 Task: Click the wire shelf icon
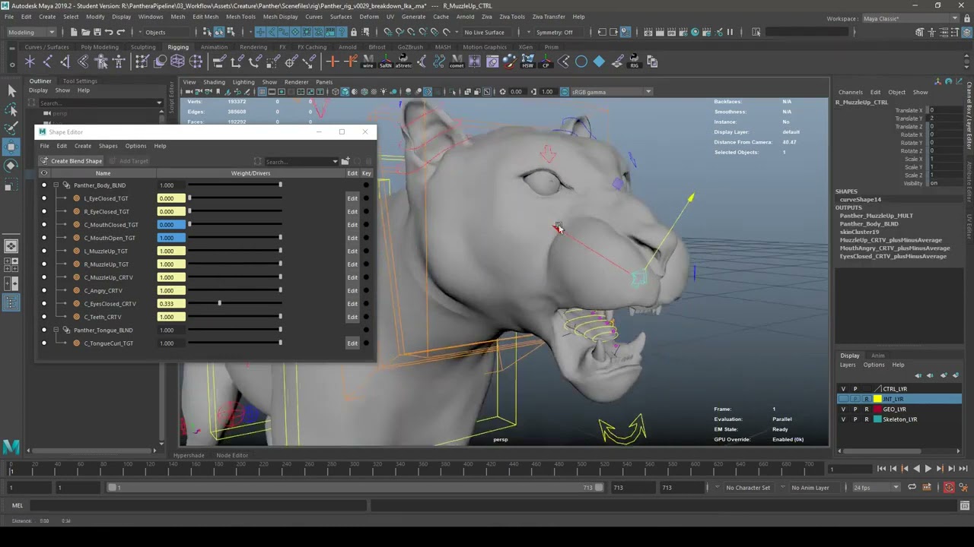(x=368, y=62)
